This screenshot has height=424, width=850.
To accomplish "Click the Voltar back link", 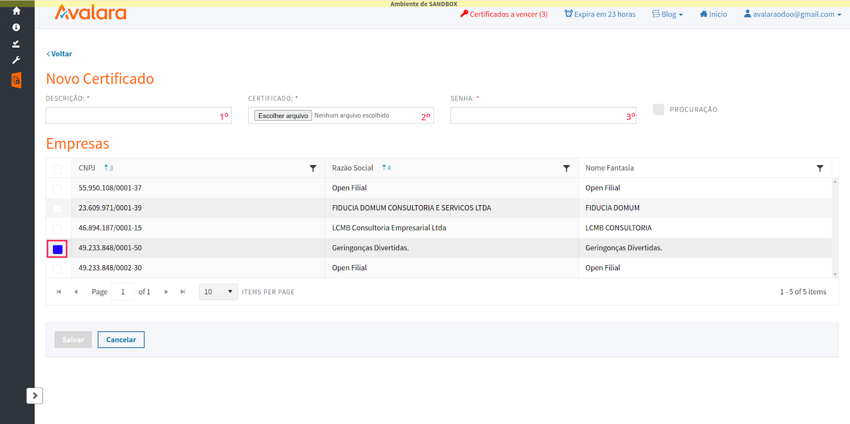I will pyautogui.click(x=59, y=54).
